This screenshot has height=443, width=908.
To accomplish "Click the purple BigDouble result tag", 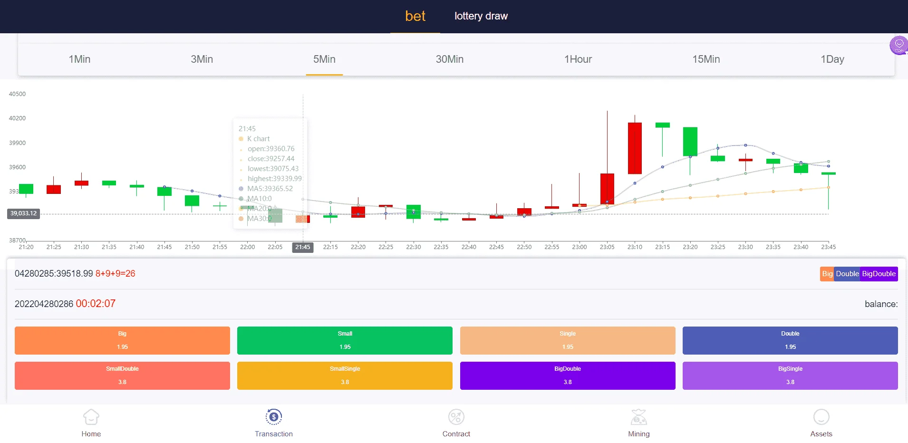I will pyautogui.click(x=879, y=274).
